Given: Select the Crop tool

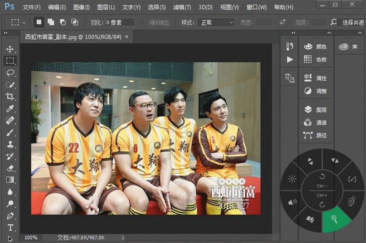Looking at the screenshot, I should pos(10,96).
